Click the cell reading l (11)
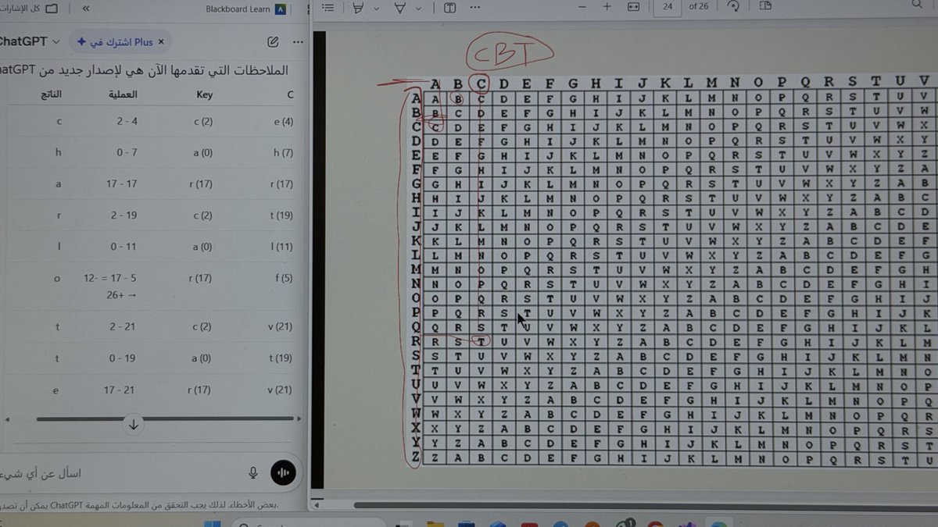Screen dimensions: 938x527 pos(281,247)
